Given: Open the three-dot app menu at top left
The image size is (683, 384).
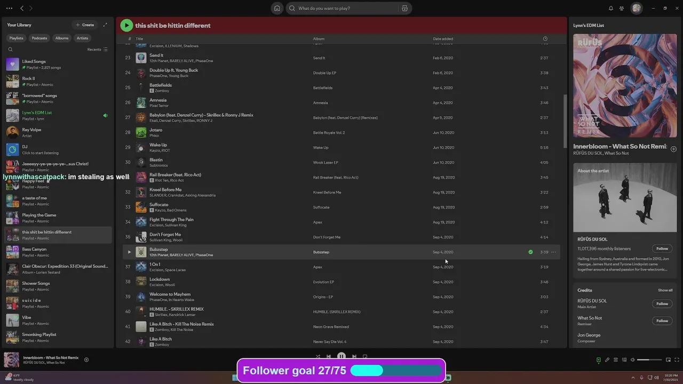Looking at the screenshot, I should pyautogui.click(x=9, y=8).
